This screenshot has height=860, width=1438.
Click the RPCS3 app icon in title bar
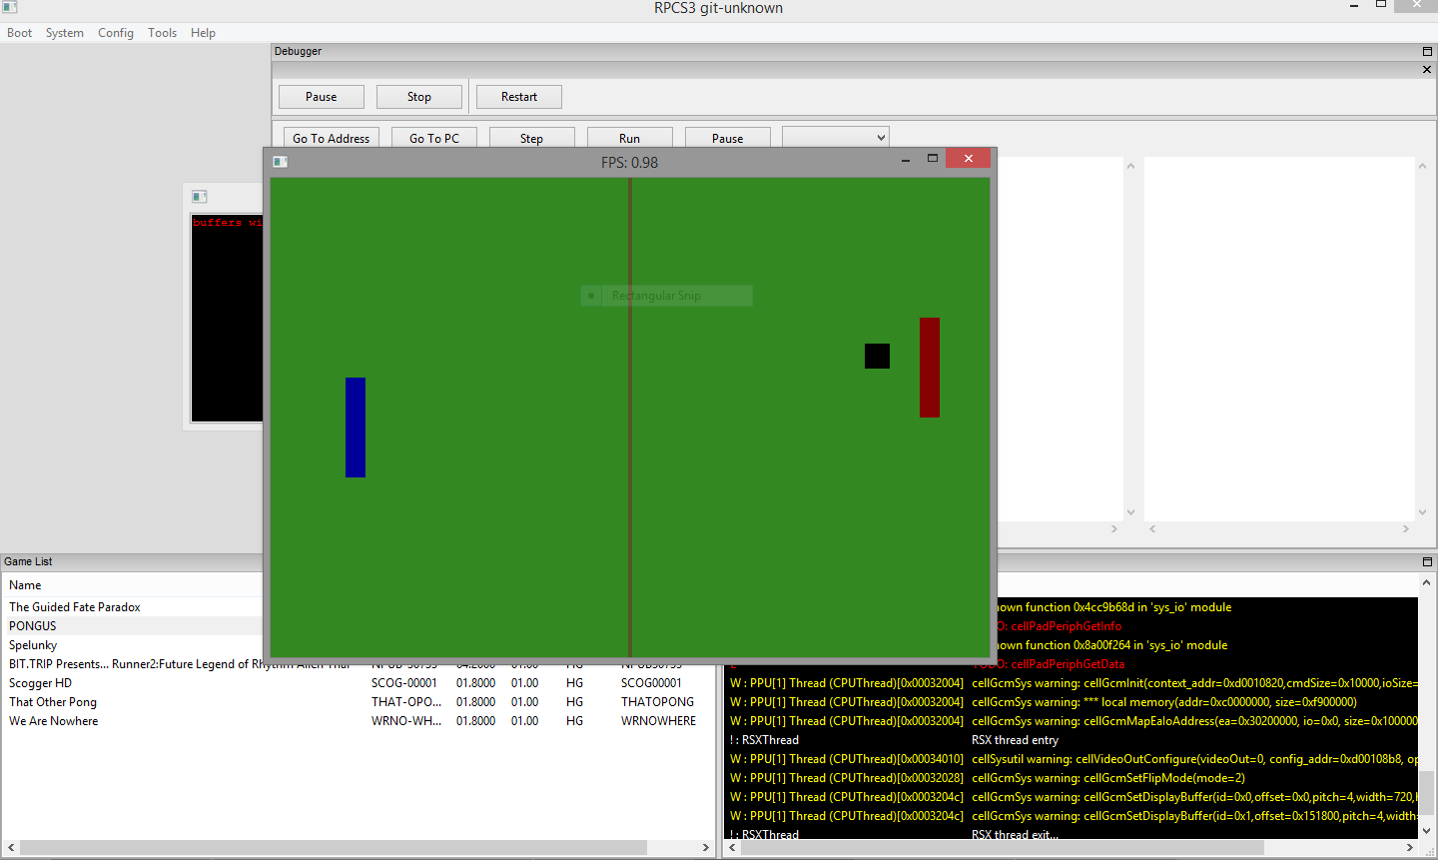9,7
